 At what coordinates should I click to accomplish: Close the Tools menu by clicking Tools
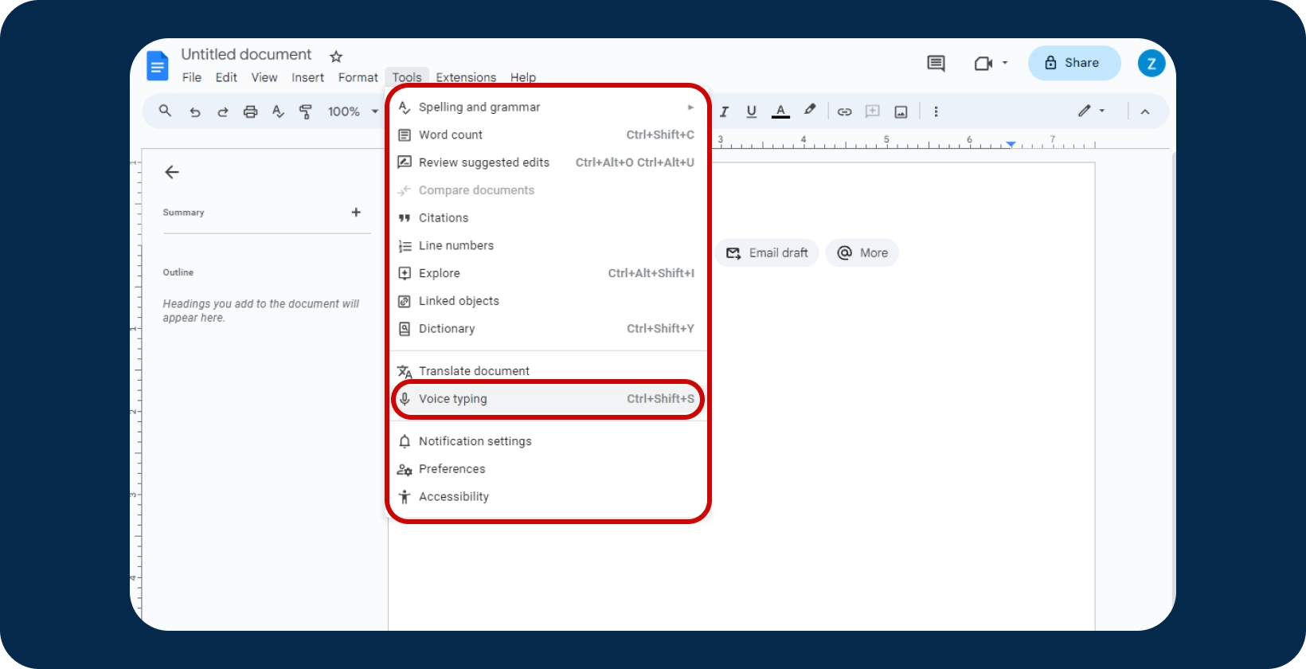[x=407, y=76]
